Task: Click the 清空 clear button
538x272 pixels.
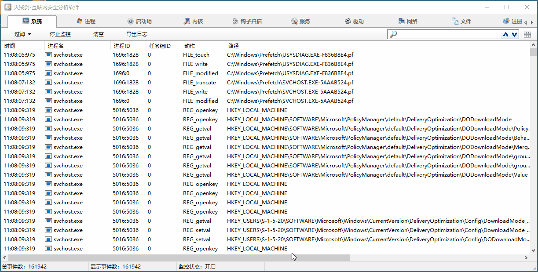Action: pos(99,34)
